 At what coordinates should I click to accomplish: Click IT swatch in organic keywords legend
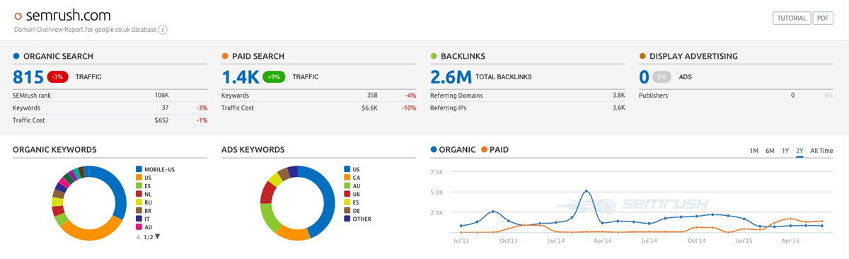point(139,219)
